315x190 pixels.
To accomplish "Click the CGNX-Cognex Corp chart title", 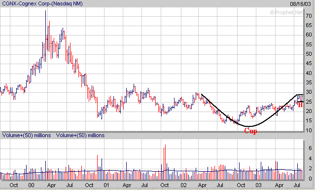I will 42,3.
